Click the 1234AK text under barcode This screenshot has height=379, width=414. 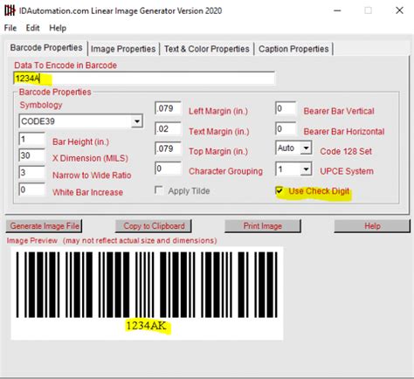[146, 326]
